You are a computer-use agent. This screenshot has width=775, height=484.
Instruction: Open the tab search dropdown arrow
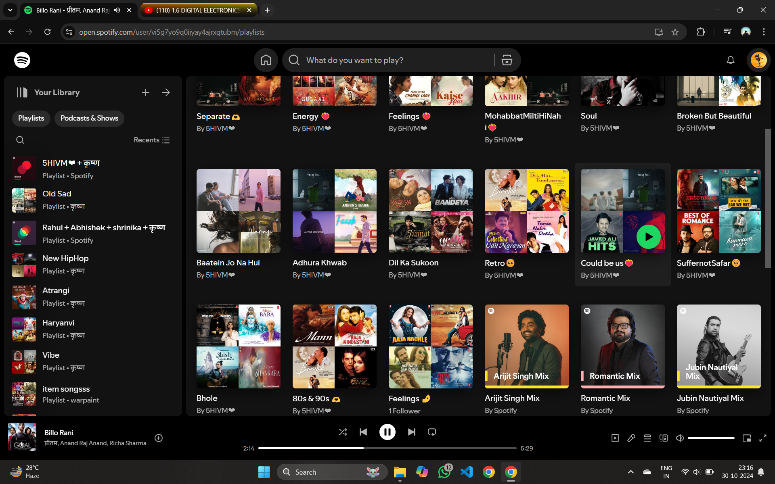tap(10, 10)
